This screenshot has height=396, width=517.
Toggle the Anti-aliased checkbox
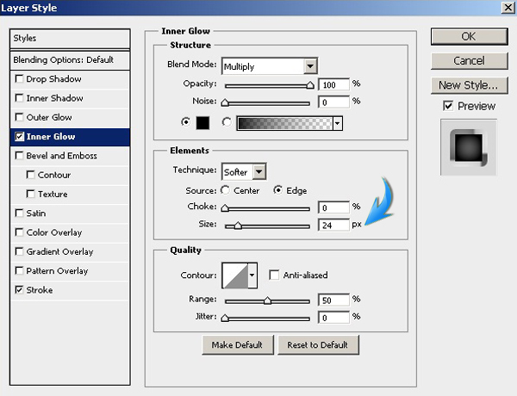[x=275, y=275]
